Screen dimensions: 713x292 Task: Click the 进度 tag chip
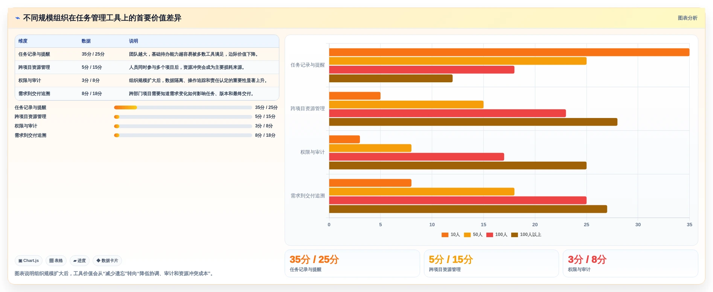click(79, 260)
